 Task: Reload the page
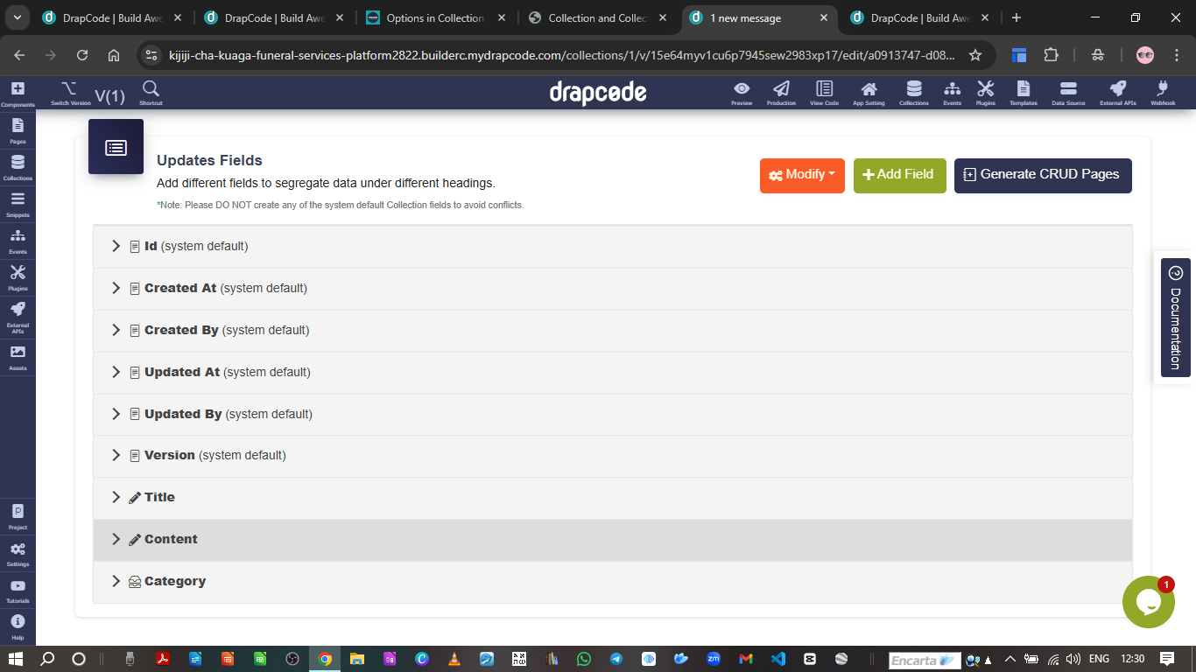tap(82, 55)
